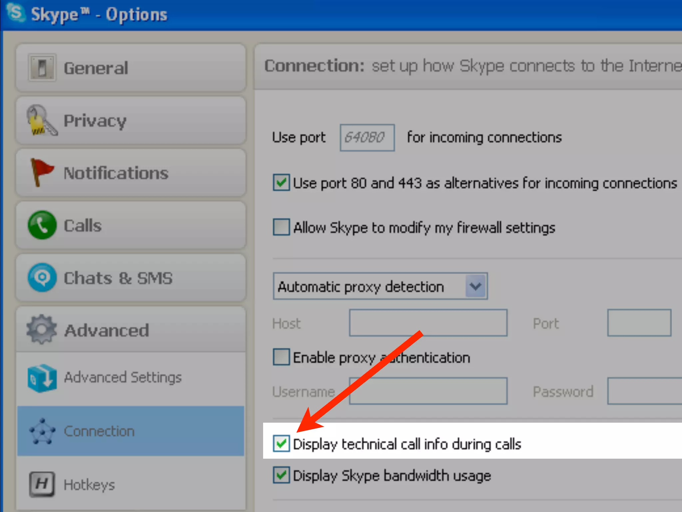
Task: Collapse the Advanced section header
Action: [x=131, y=329]
